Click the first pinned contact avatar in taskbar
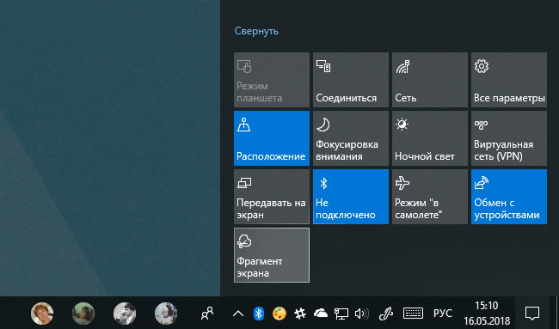The height and width of the screenshot is (329, 559). pyautogui.click(x=42, y=314)
